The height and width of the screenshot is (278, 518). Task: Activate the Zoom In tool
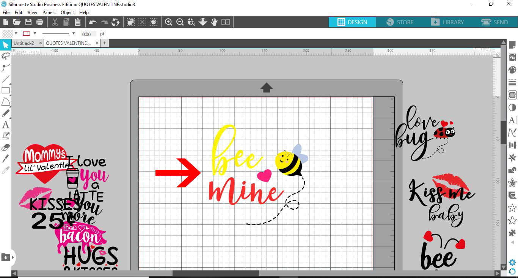tap(169, 22)
